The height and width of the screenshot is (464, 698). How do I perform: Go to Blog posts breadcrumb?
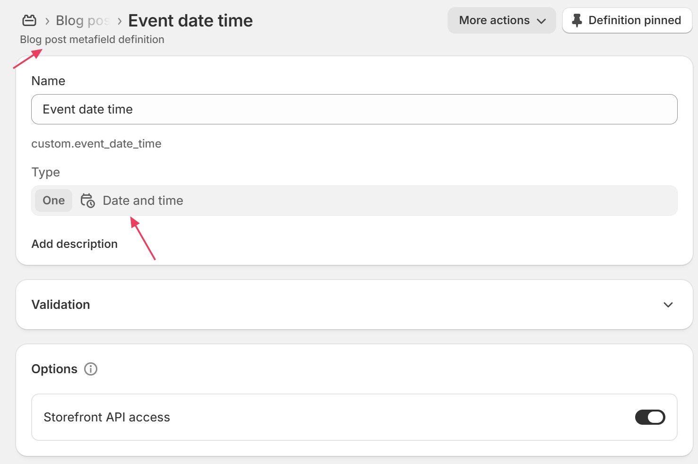coord(83,20)
